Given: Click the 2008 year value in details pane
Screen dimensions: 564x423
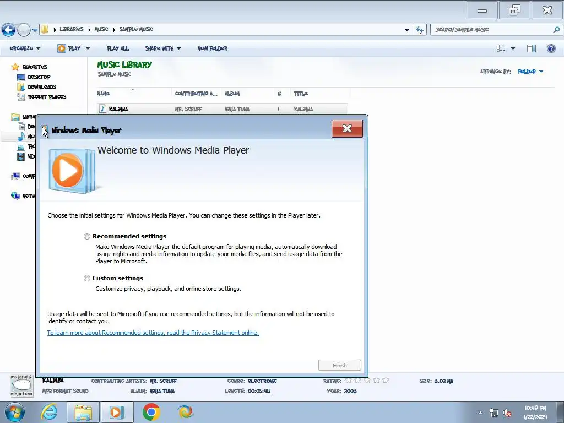Looking at the screenshot, I should click(350, 391).
